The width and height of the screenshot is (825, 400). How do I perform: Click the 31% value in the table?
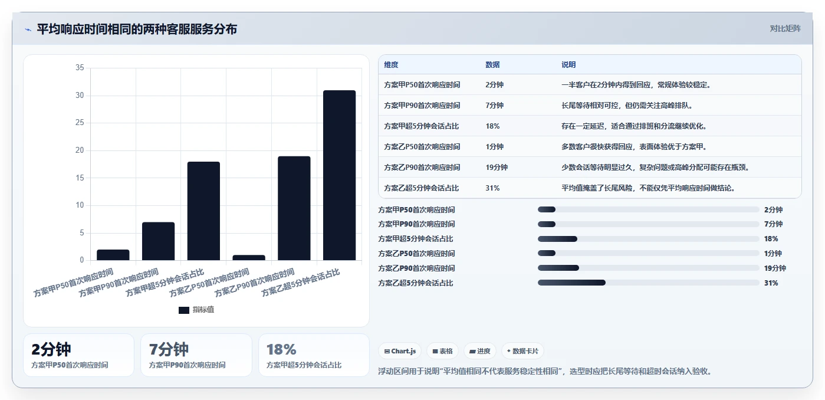(492, 188)
